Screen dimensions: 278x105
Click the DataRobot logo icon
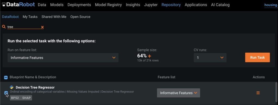click(3, 5)
